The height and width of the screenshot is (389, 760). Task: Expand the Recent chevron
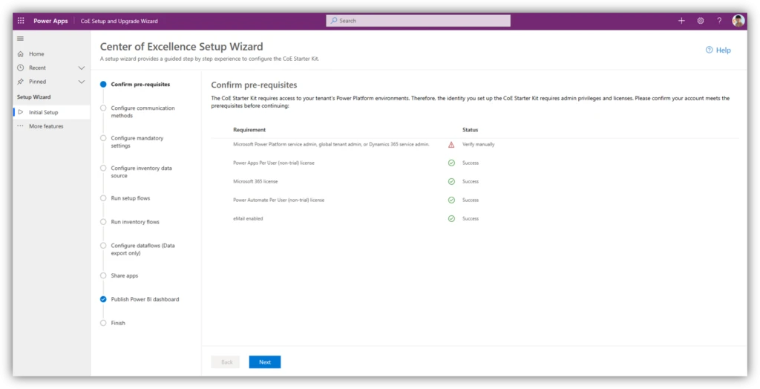pos(82,68)
